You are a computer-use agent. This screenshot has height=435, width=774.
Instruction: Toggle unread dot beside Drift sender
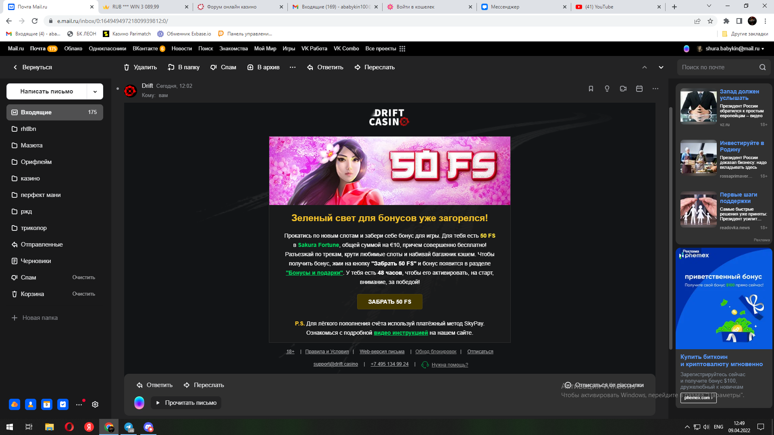coord(118,89)
